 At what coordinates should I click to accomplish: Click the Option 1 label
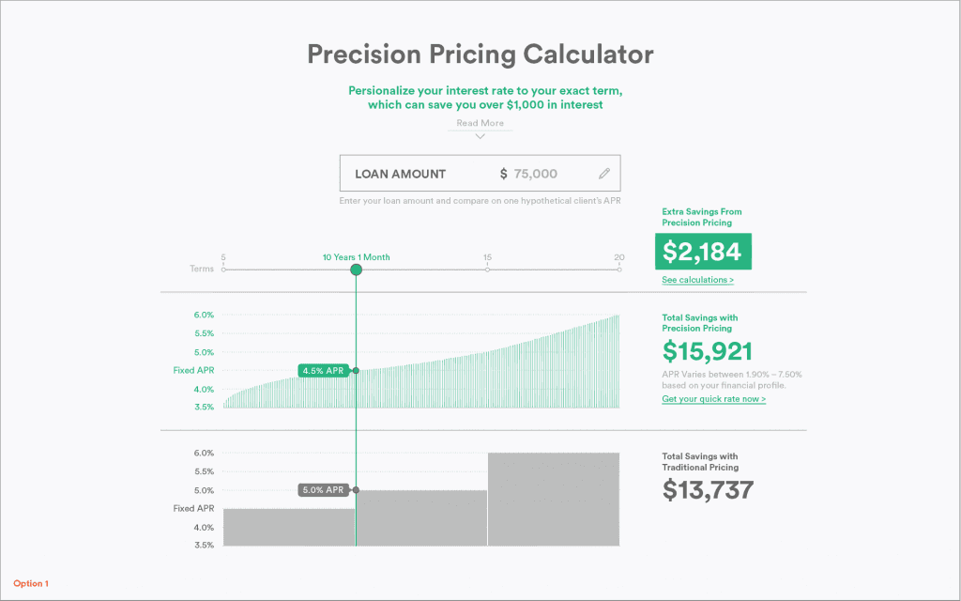(x=31, y=582)
